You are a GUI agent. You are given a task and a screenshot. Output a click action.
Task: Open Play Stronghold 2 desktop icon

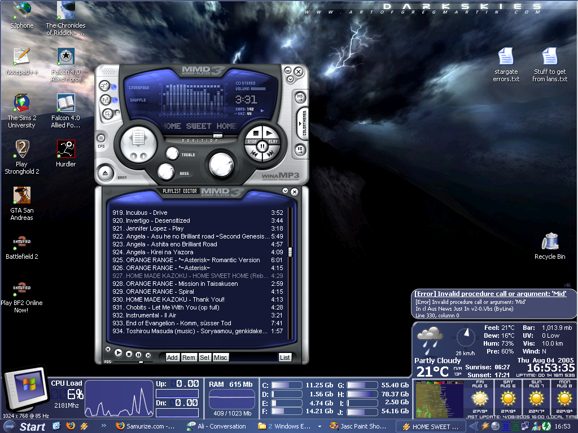coord(22,157)
